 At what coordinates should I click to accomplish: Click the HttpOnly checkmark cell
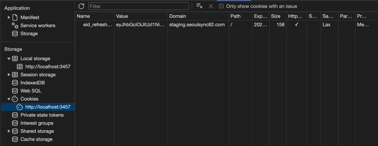(x=296, y=25)
